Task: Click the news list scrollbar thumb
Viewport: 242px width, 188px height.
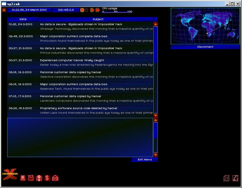Action: pos(155,45)
